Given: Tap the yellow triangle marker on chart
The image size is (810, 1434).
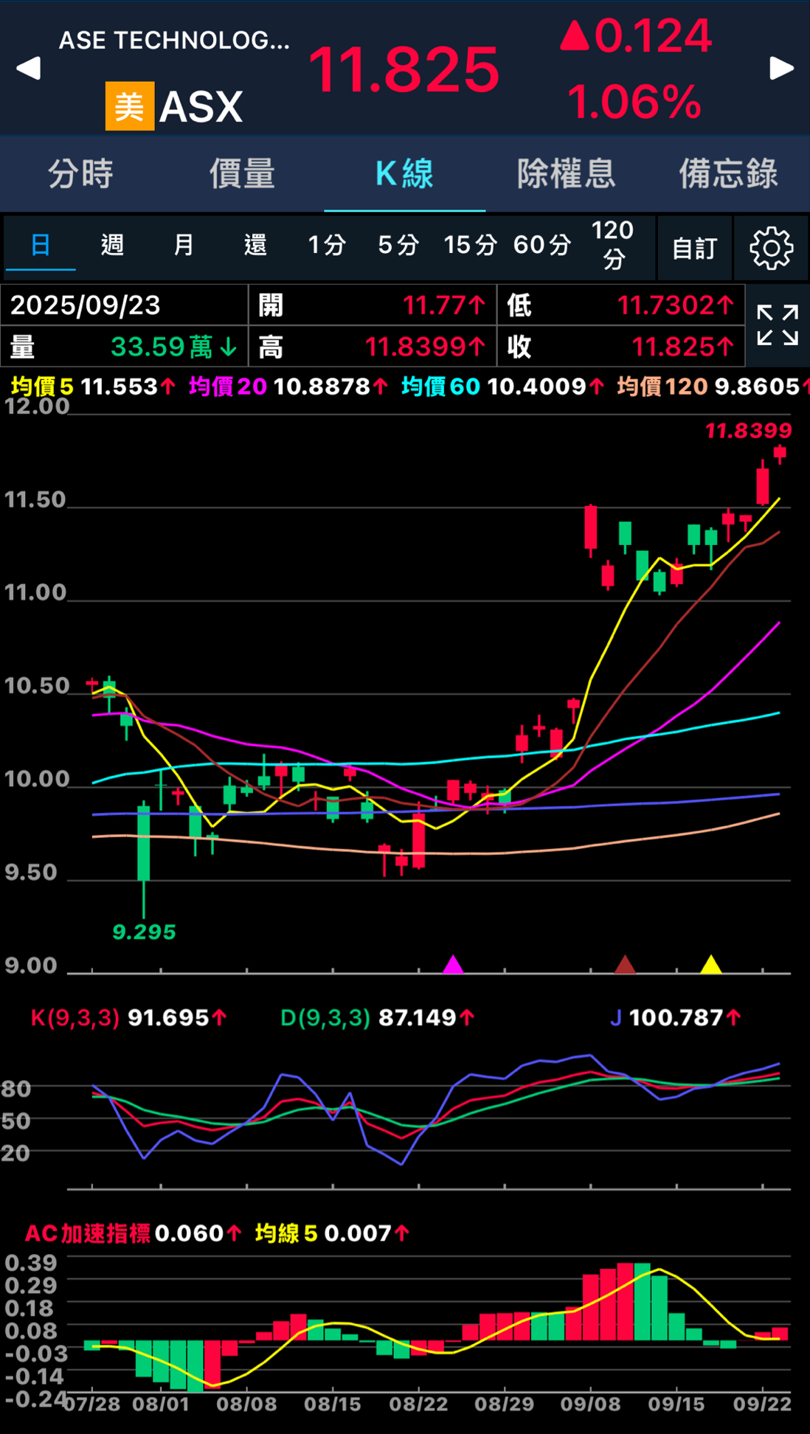Looking at the screenshot, I should (x=710, y=964).
